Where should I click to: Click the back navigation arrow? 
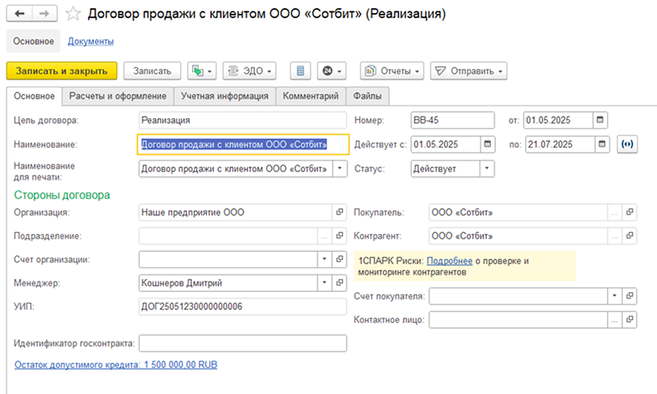tap(20, 13)
